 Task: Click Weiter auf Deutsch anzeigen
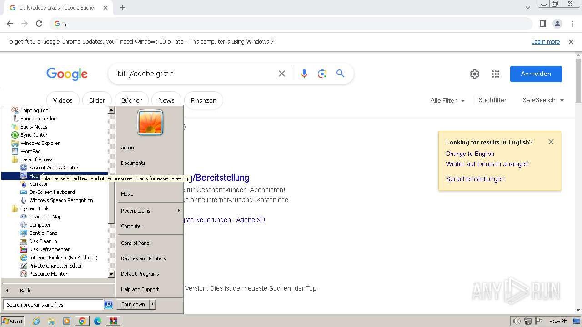487,164
